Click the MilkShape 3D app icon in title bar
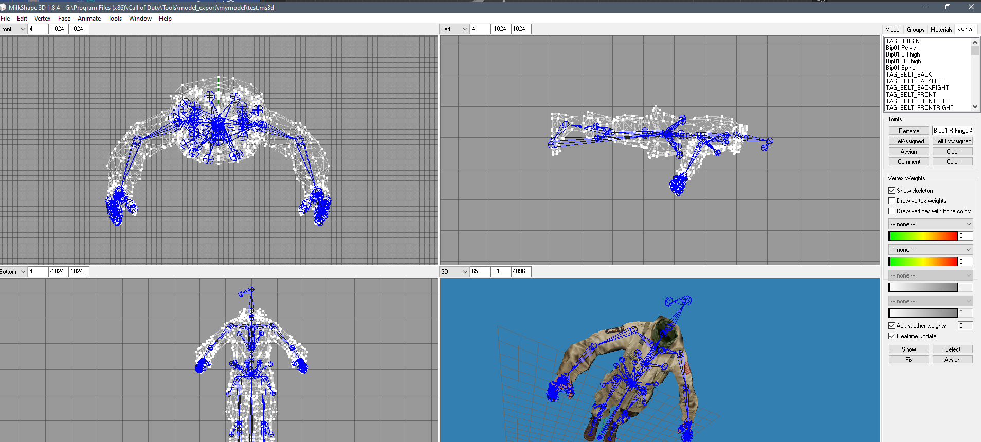 (3, 7)
